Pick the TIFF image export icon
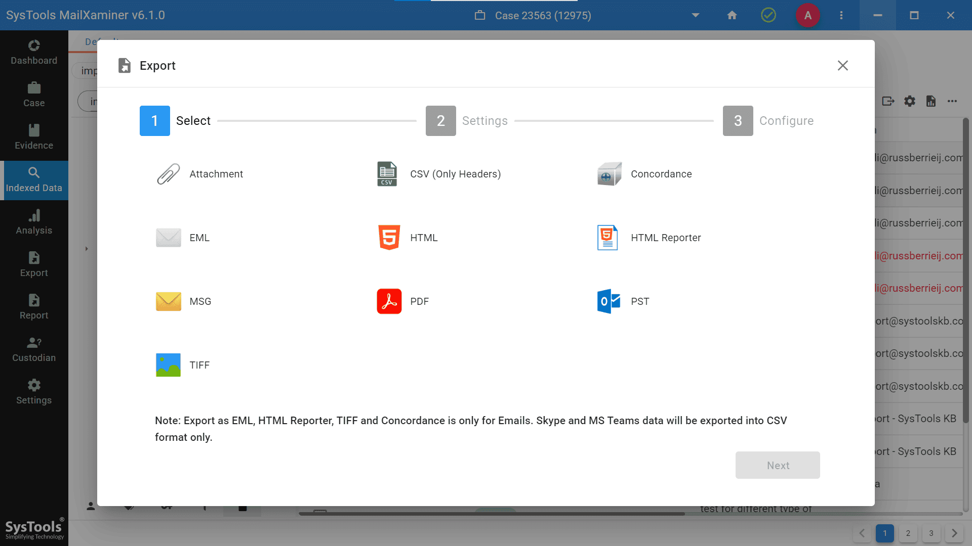Viewport: 972px width, 546px height. (x=168, y=365)
